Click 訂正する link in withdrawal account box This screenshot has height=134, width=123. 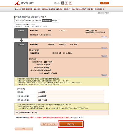104,36
